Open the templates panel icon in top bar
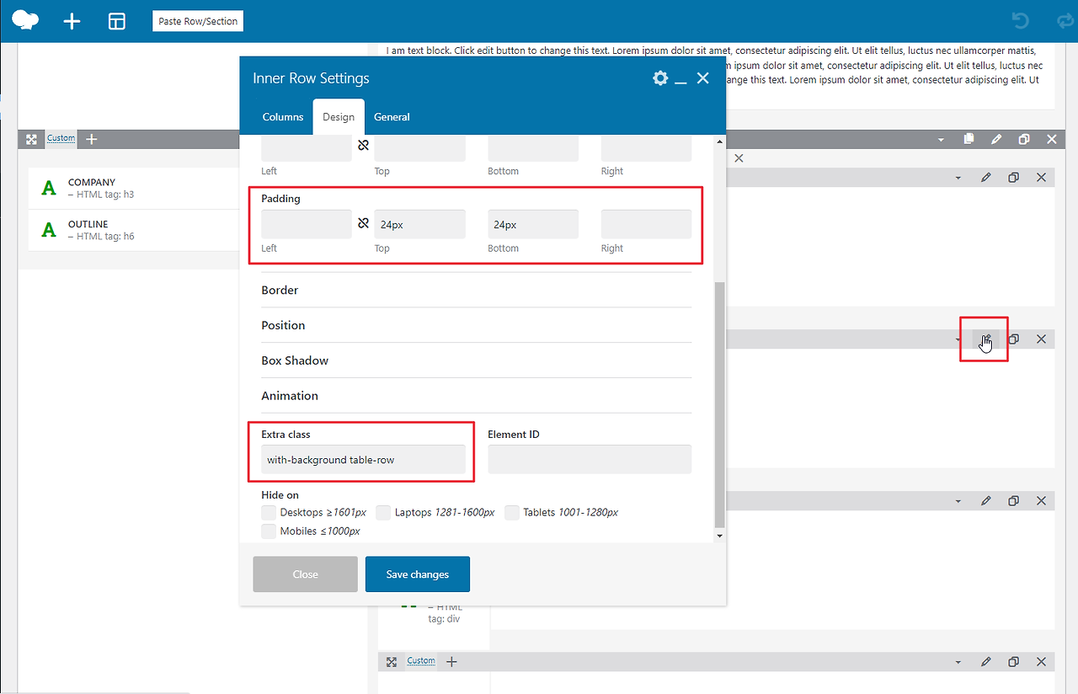Viewport: 1078px width, 694px height. click(x=117, y=21)
